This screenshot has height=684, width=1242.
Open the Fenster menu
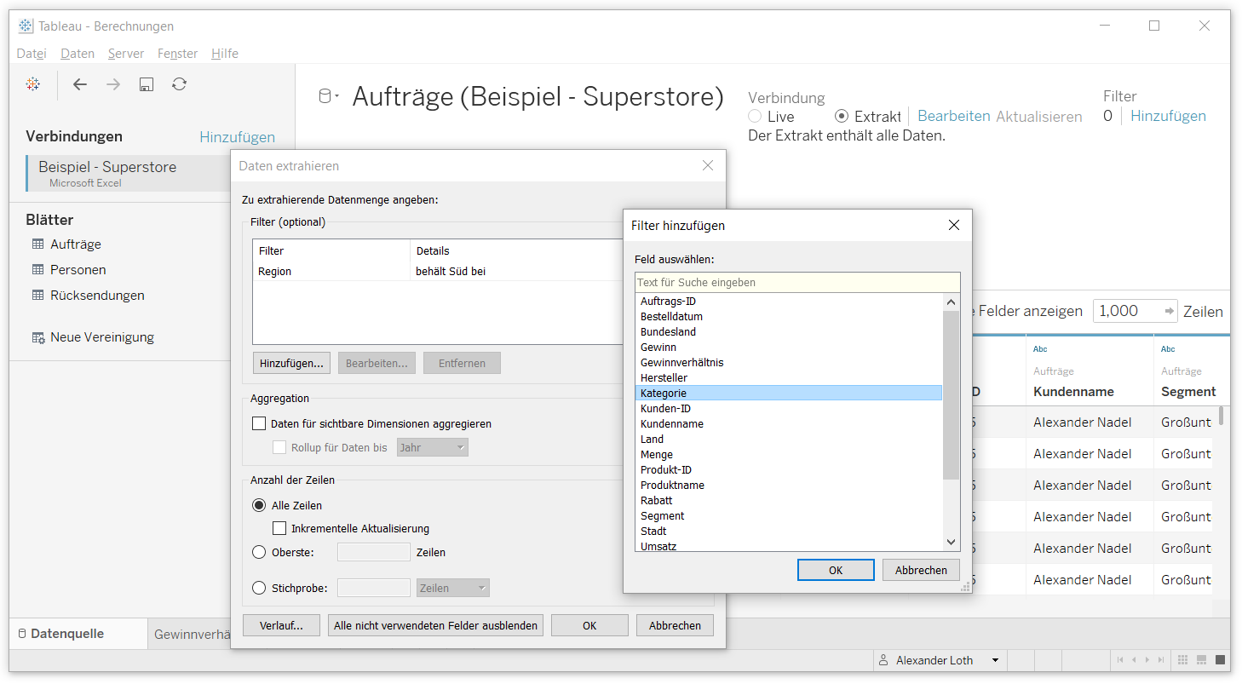tap(178, 54)
